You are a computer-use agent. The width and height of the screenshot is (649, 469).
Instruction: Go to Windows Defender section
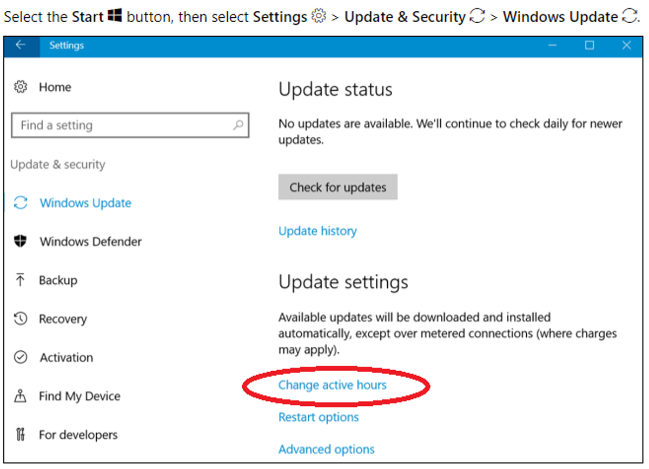click(x=90, y=242)
